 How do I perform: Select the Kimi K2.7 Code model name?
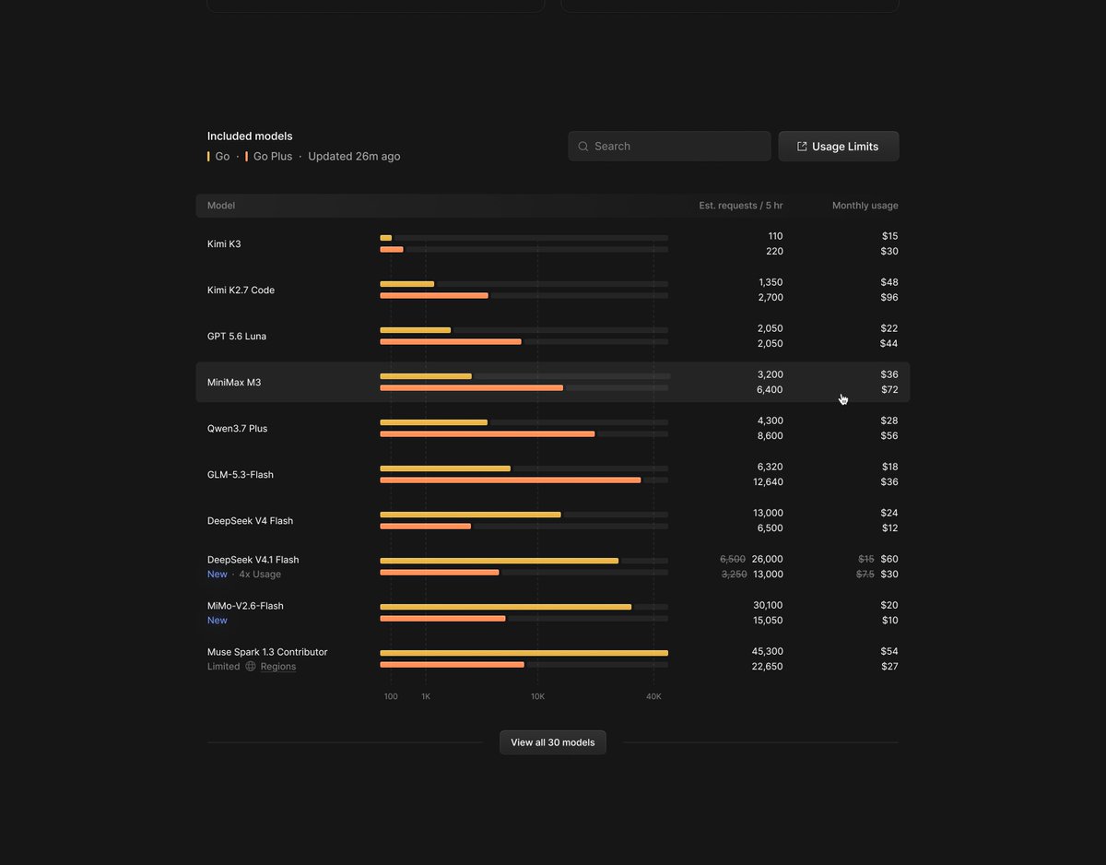(x=241, y=290)
